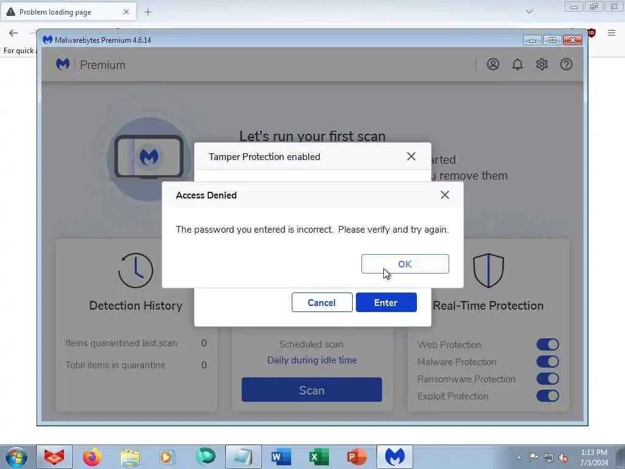Select Real-Time Protection heading
Viewport: 625px width, 469px height.
pos(488,305)
